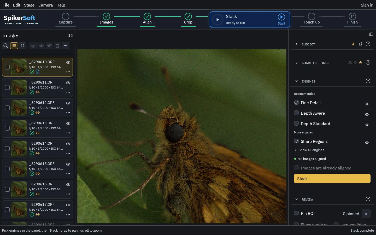Expand Show all engines
This screenshot has width=376, height=235.
click(309, 150)
